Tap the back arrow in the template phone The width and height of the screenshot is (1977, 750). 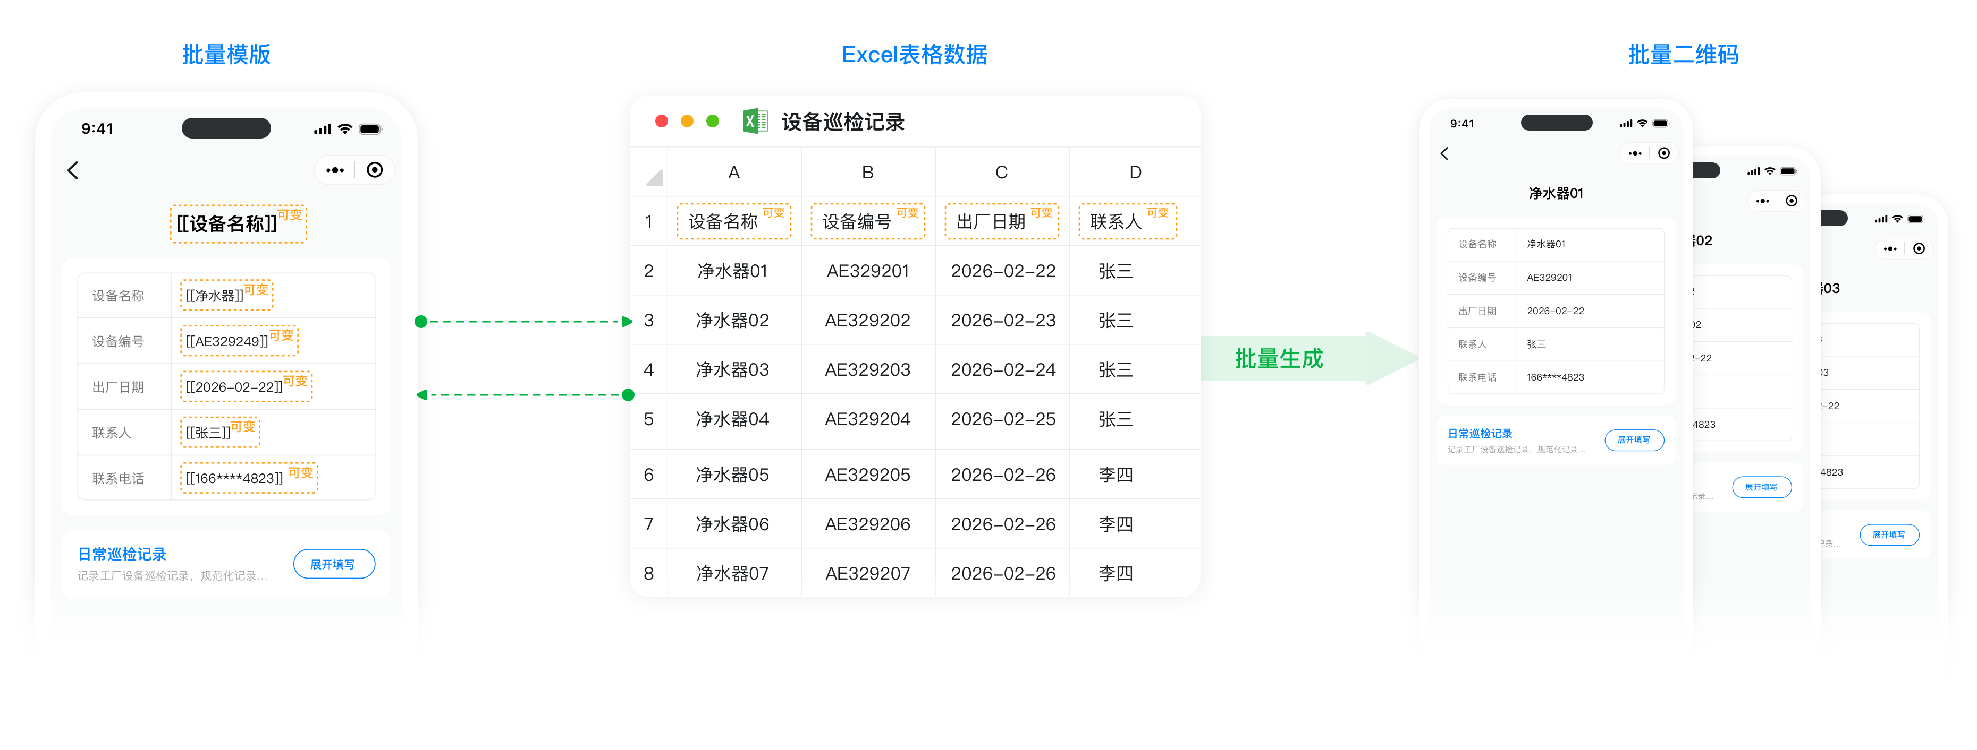coord(74,170)
